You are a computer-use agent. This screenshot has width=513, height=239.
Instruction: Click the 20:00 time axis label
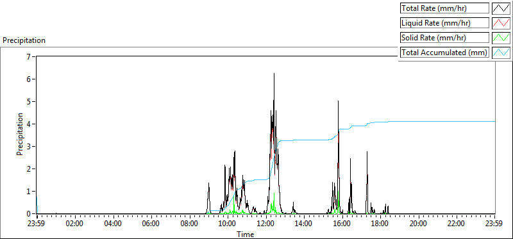(419, 224)
